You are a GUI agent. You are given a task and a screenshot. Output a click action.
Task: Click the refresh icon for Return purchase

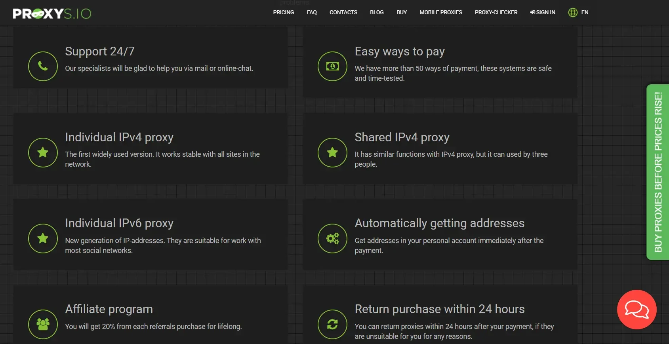click(332, 324)
